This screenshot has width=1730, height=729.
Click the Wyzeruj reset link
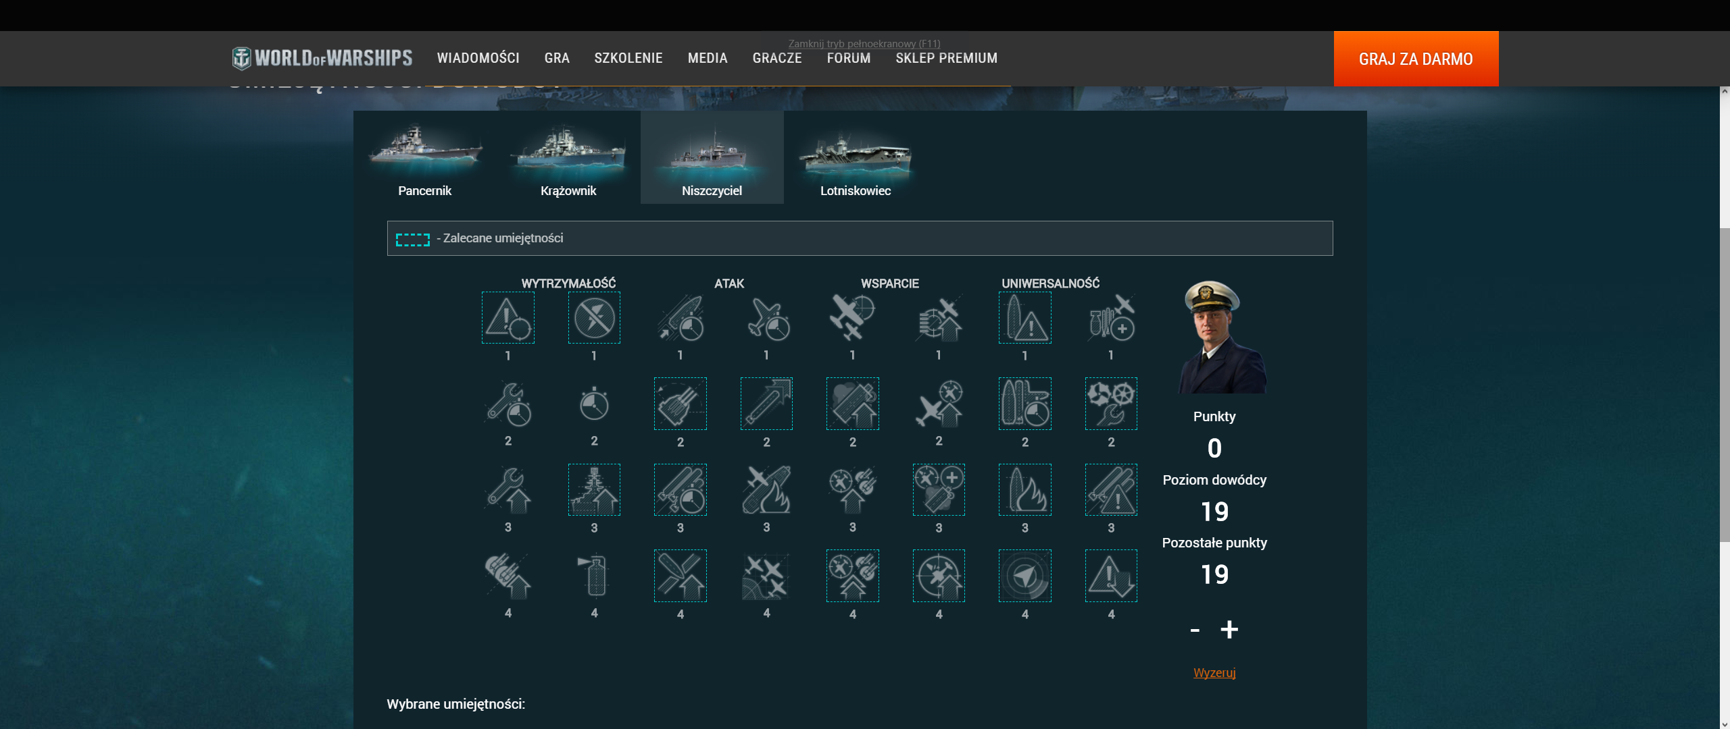[1214, 672]
